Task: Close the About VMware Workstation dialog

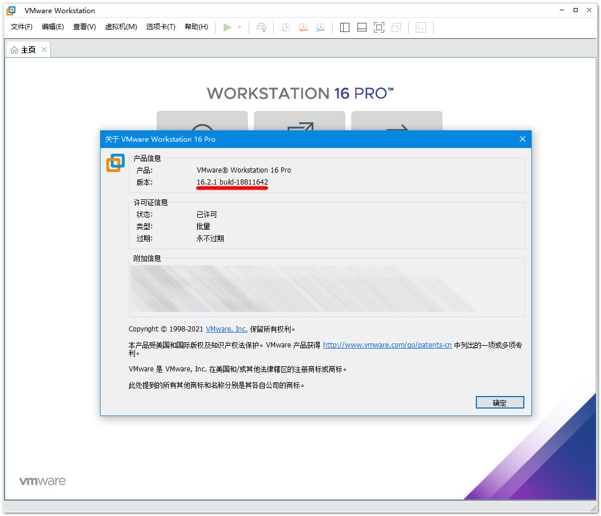Action: click(x=523, y=139)
